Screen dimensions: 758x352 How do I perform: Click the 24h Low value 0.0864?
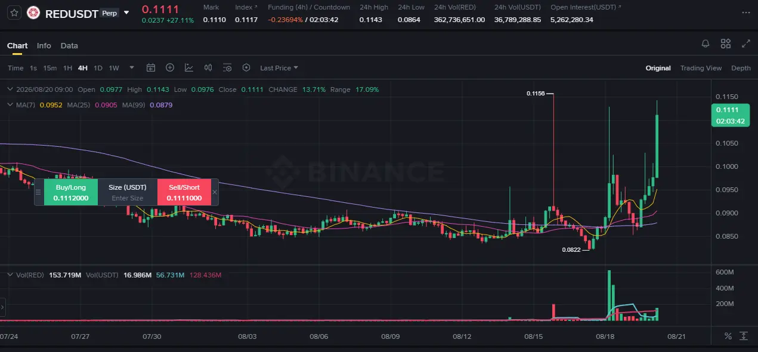(x=409, y=20)
